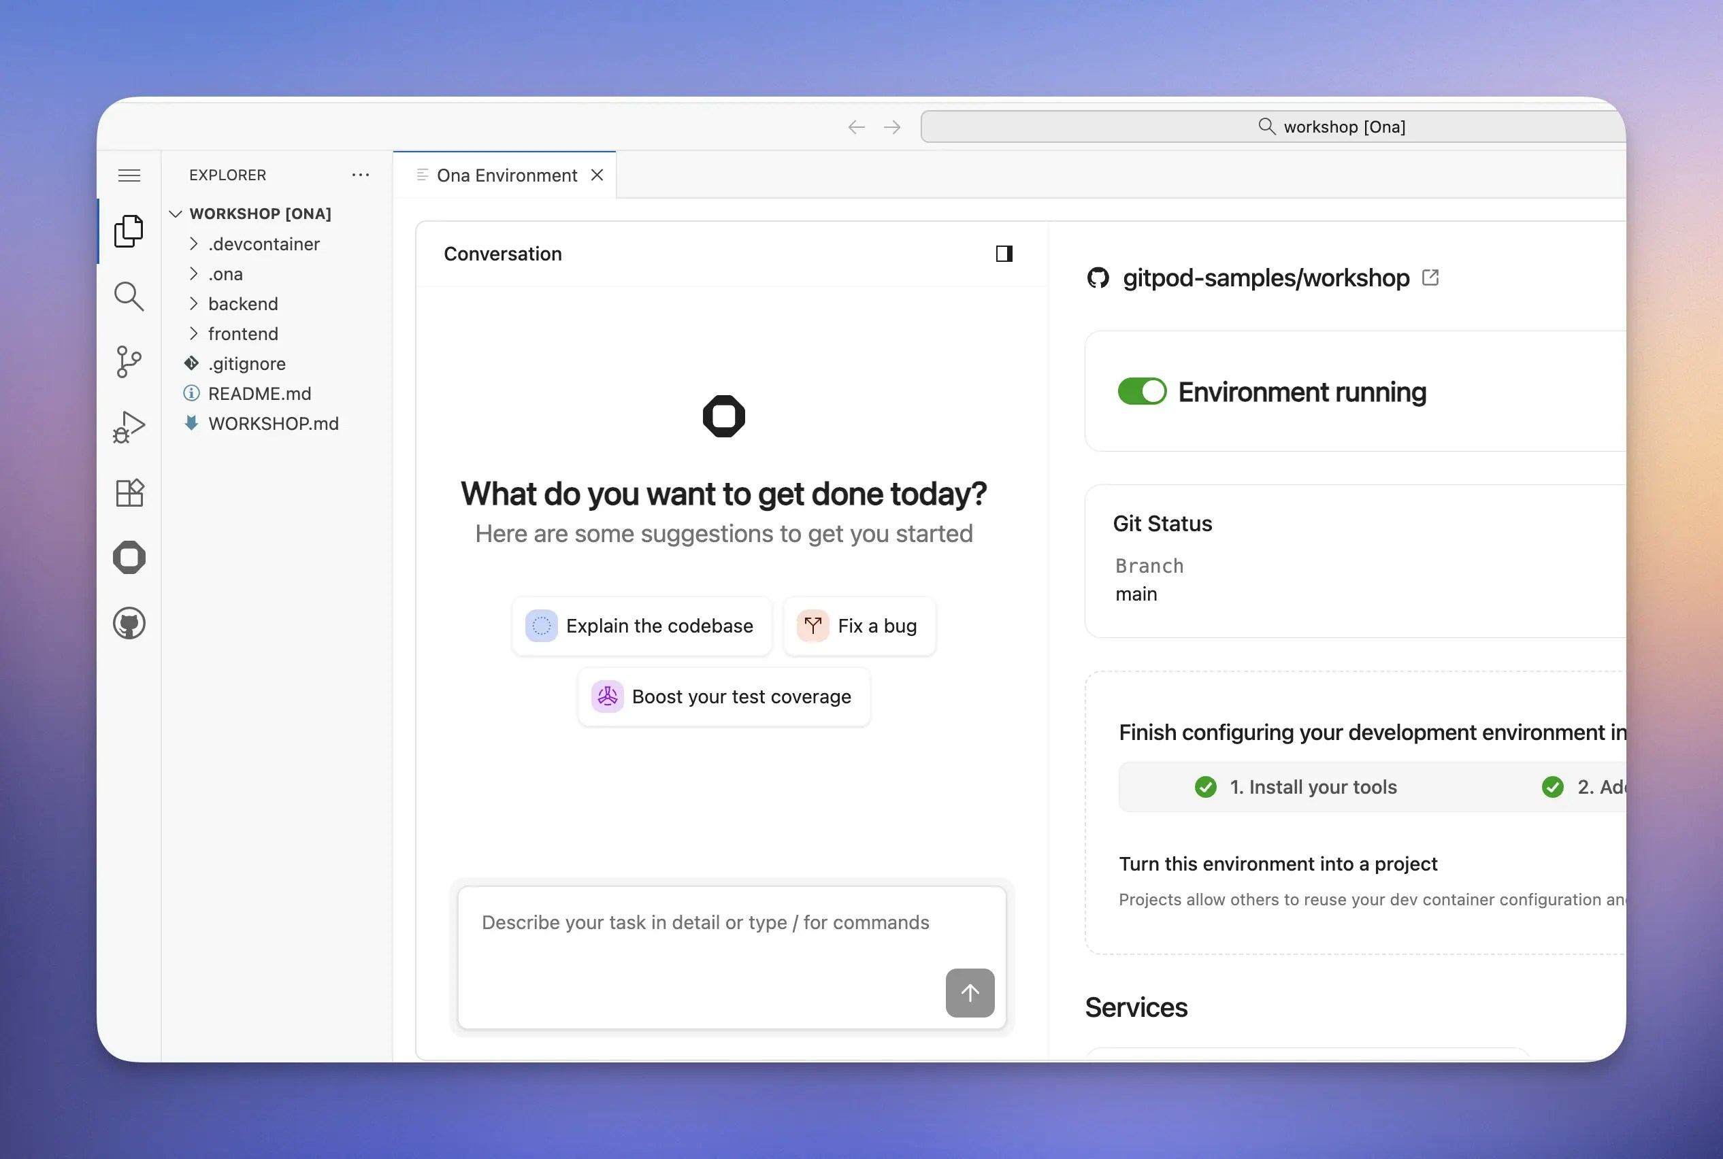This screenshot has height=1159, width=1723.
Task: Click the Explain the codebase suggestion
Action: 641,626
